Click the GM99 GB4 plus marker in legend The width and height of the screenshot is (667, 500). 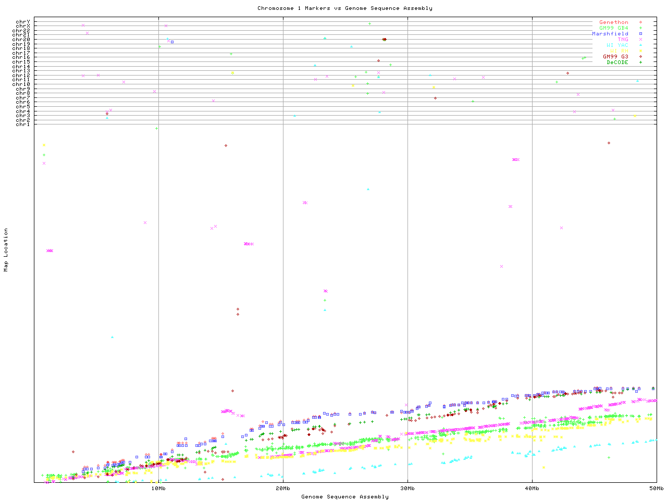coord(640,28)
